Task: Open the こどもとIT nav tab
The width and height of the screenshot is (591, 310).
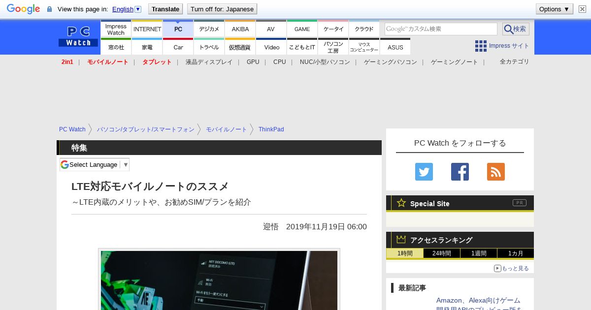Action: click(302, 47)
